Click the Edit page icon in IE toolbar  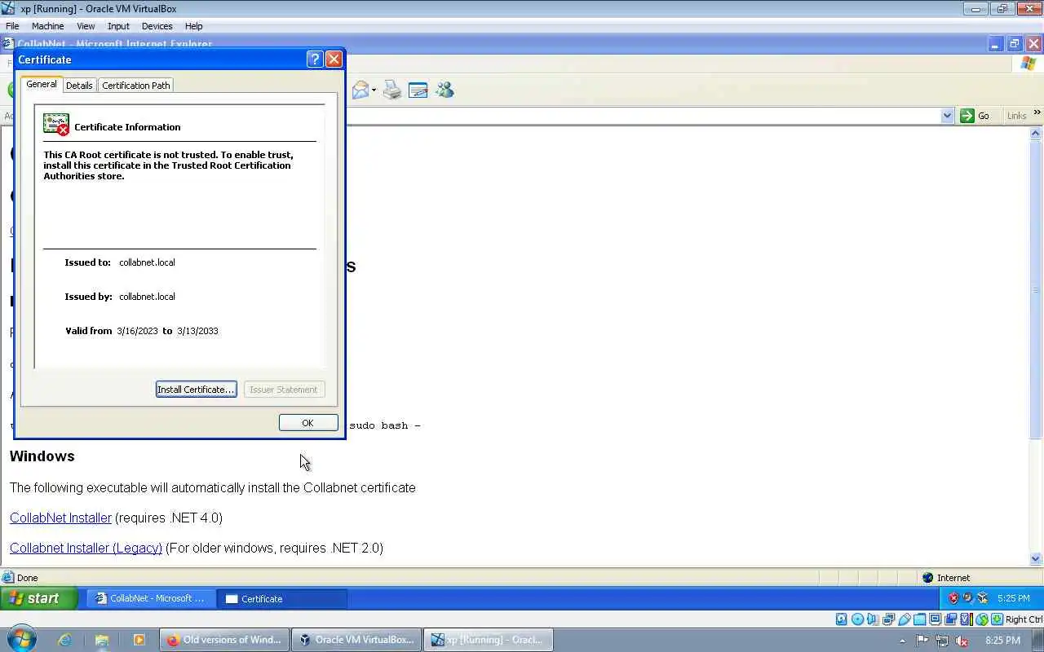(x=418, y=90)
